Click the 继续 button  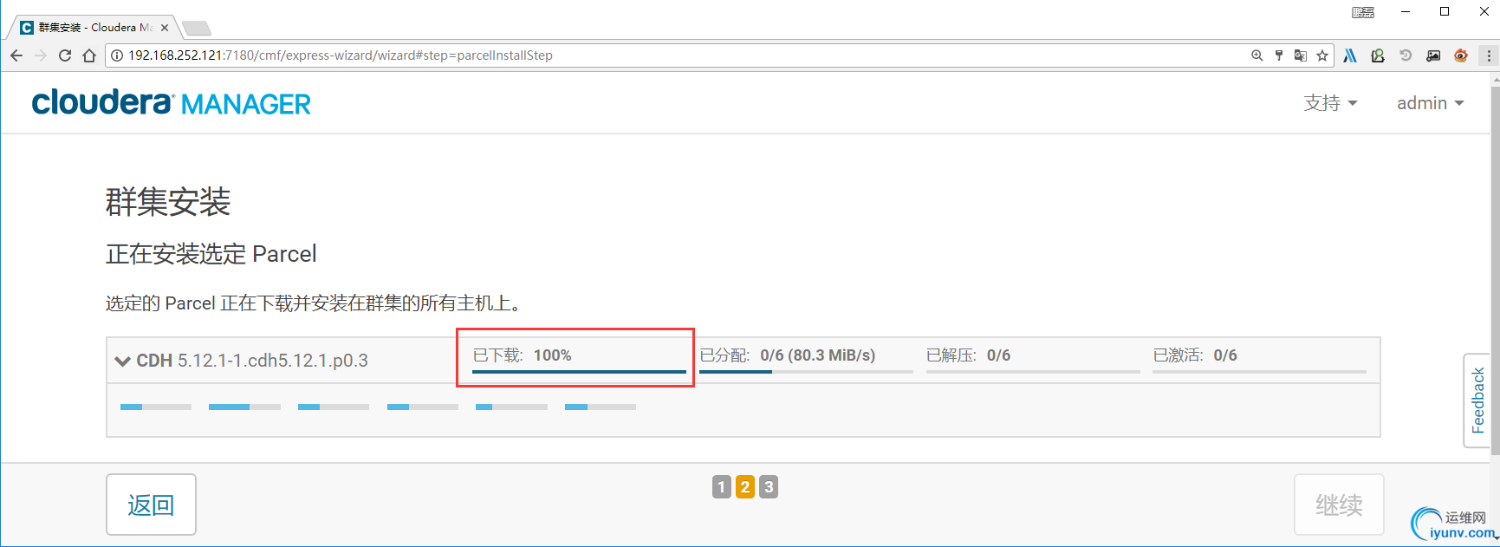pyautogui.click(x=1339, y=505)
